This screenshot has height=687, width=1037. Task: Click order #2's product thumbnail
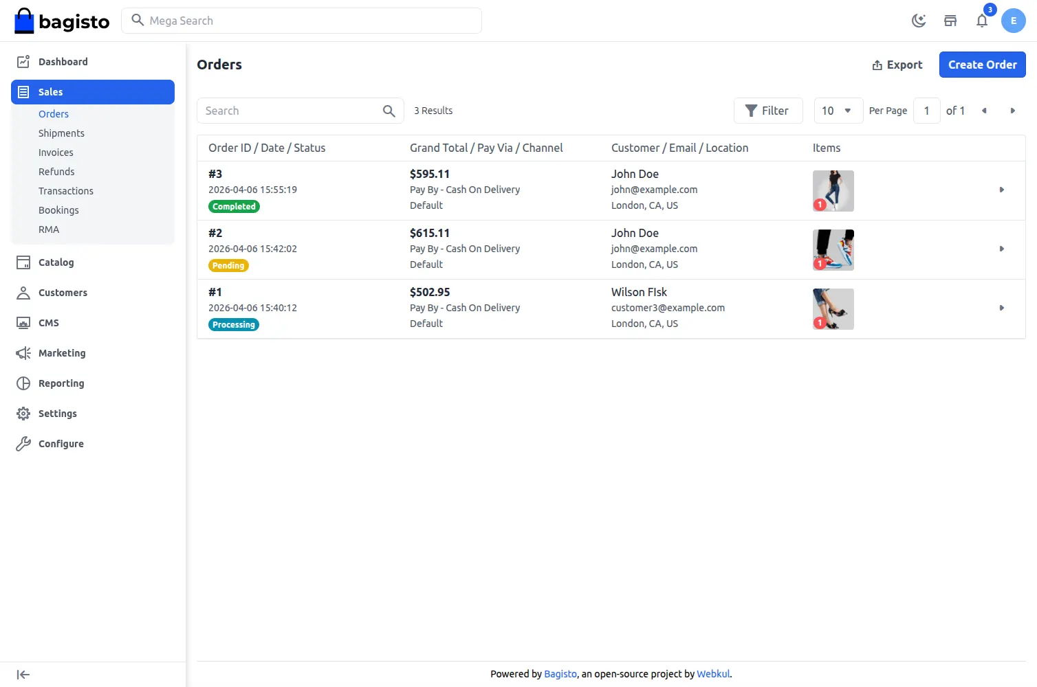coord(833,249)
